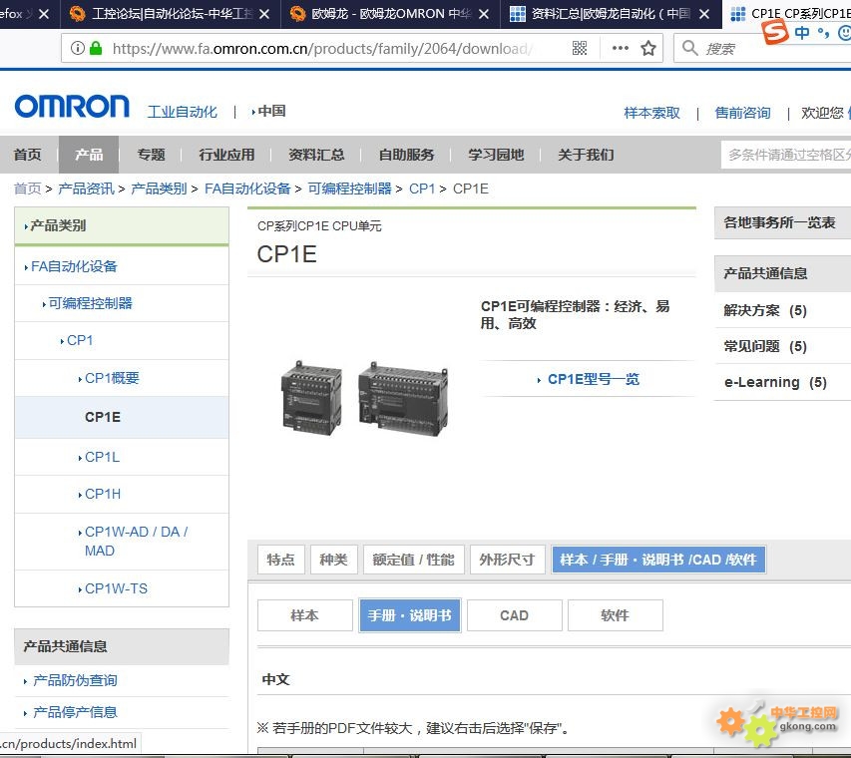The height and width of the screenshot is (758, 851).
Task: Open 专题 in the main navigation
Action: (151, 155)
